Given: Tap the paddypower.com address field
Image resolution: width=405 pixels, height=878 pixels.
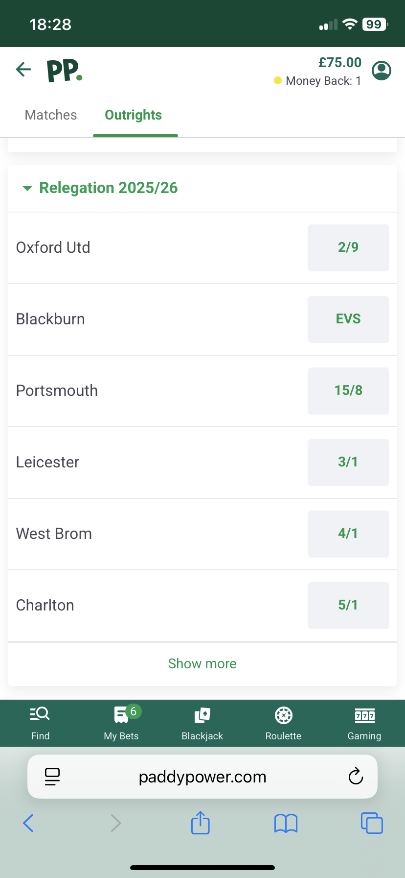Looking at the screenshot, I should (202, 777).
